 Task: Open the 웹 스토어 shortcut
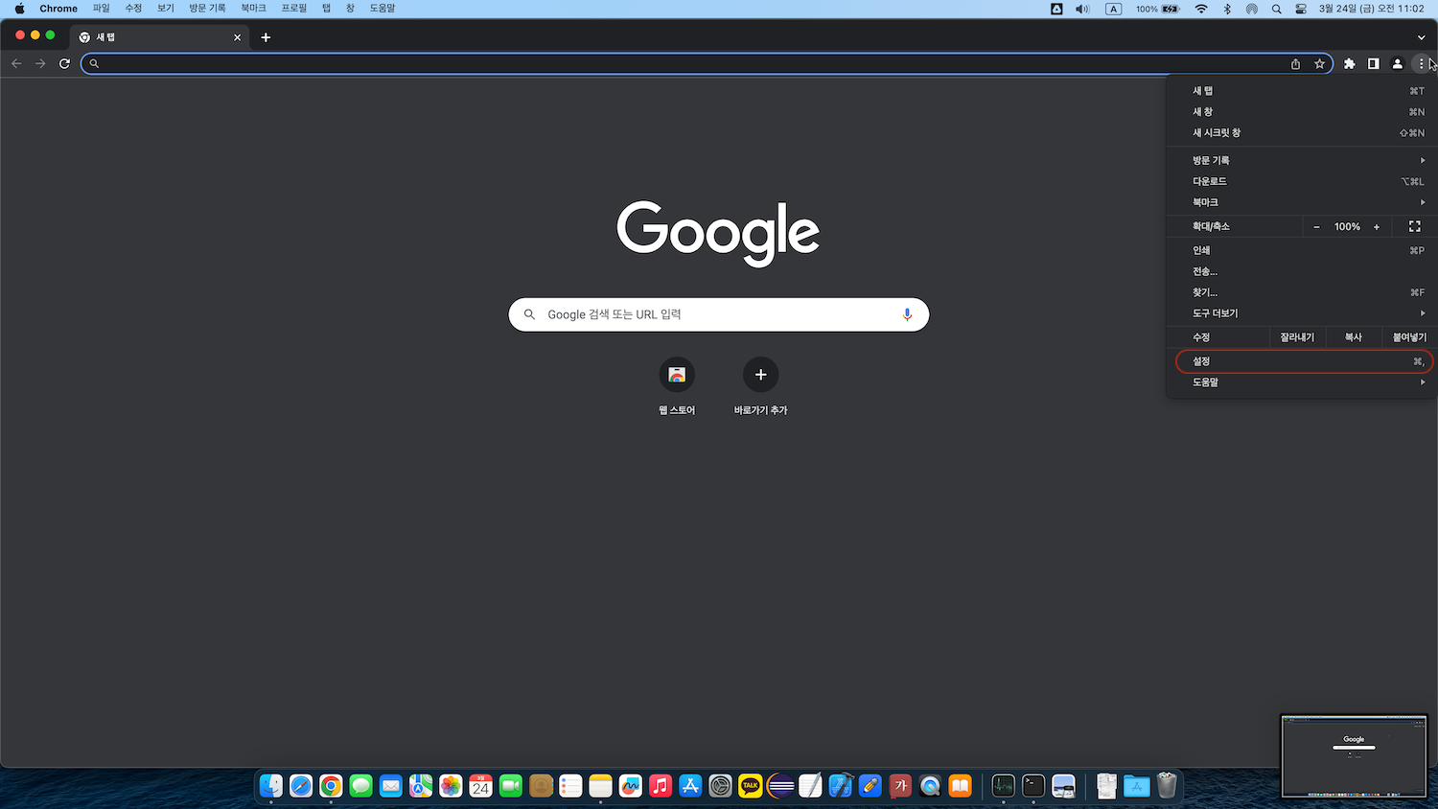[x=677, y=375]
